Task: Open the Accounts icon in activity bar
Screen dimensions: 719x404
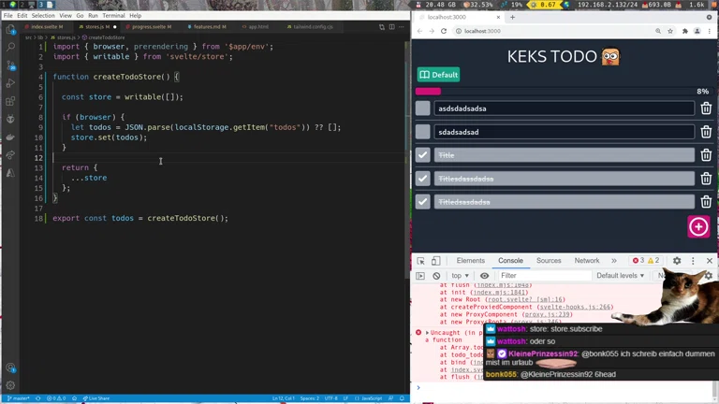Action: tap(10, 368)
